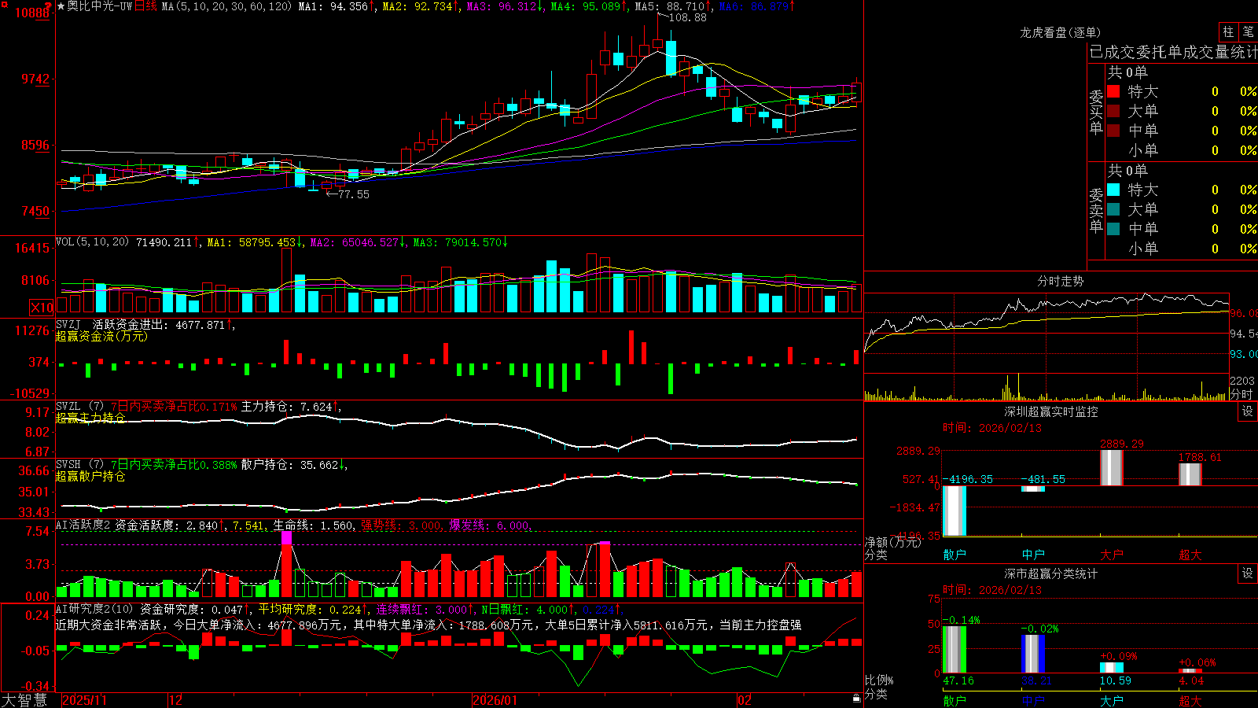Viewport: 1258px width, 708px height.
Task: Click the 超赢主力持仓 yellow label
Action: pyautogui.click(x=90, y=418)
